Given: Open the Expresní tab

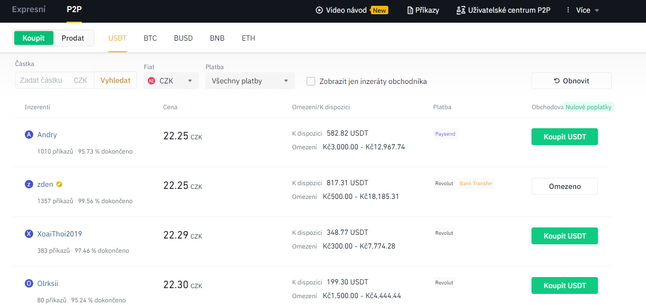Looking at the screenshot, I should click(x=29, y=9).
